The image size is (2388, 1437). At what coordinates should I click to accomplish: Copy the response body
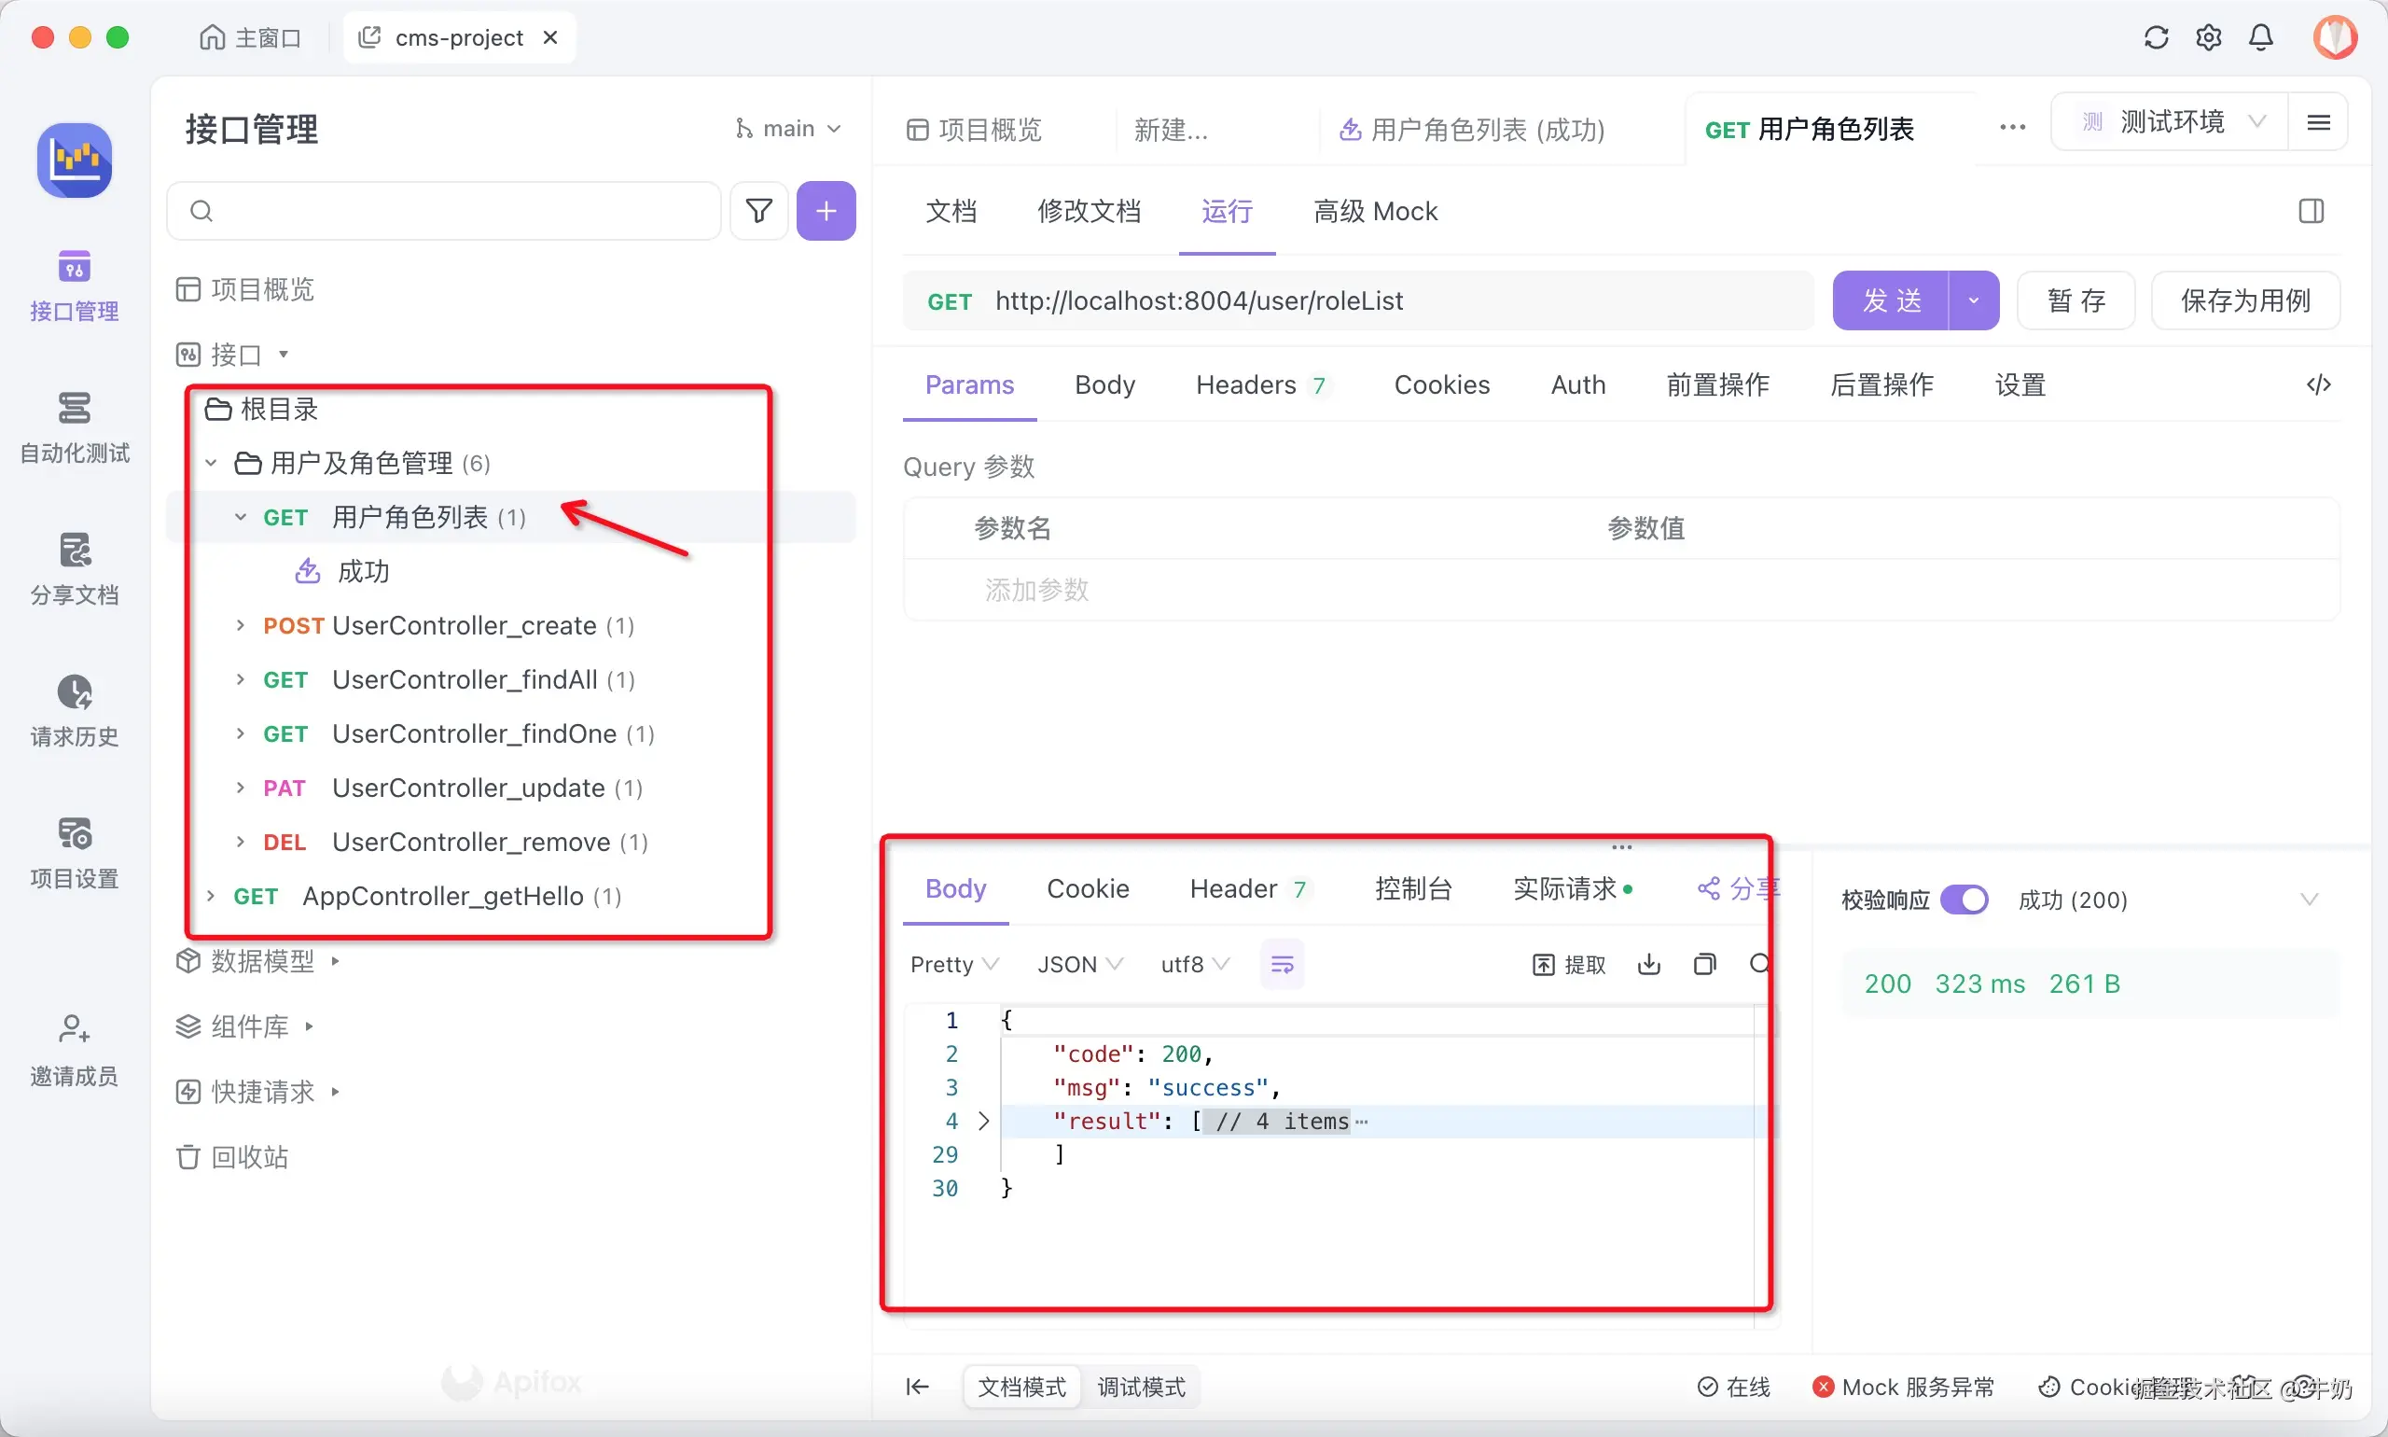1705,965
